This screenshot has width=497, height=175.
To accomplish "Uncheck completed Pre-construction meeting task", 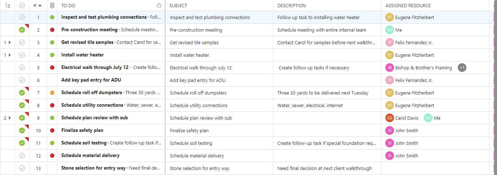I will pos(22,30).
